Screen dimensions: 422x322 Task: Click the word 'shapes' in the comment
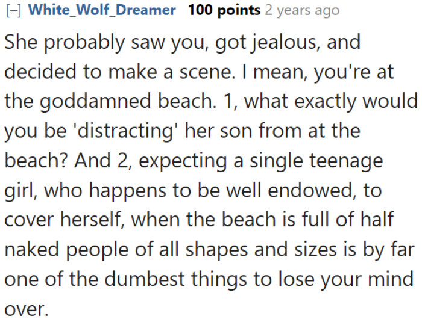[216, 250]
